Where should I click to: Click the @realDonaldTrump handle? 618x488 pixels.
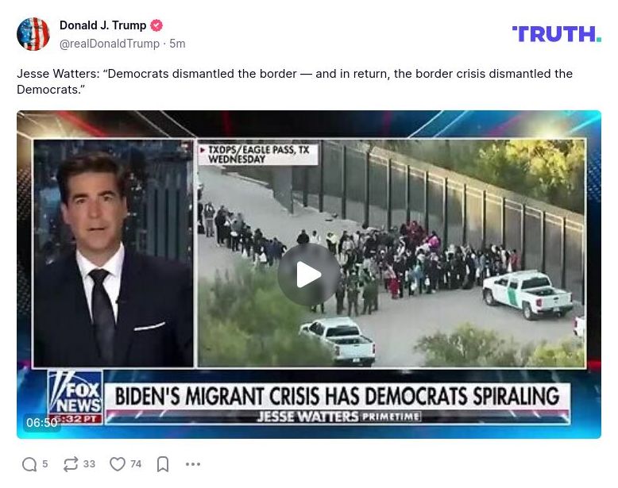point(110,44)
